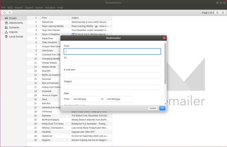Screen dimensions: 227x147
Task: Sort by the From column header
Action: pos(54,18)
